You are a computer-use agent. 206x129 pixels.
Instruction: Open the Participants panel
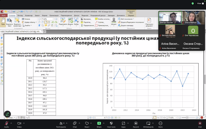pos(61,124)
